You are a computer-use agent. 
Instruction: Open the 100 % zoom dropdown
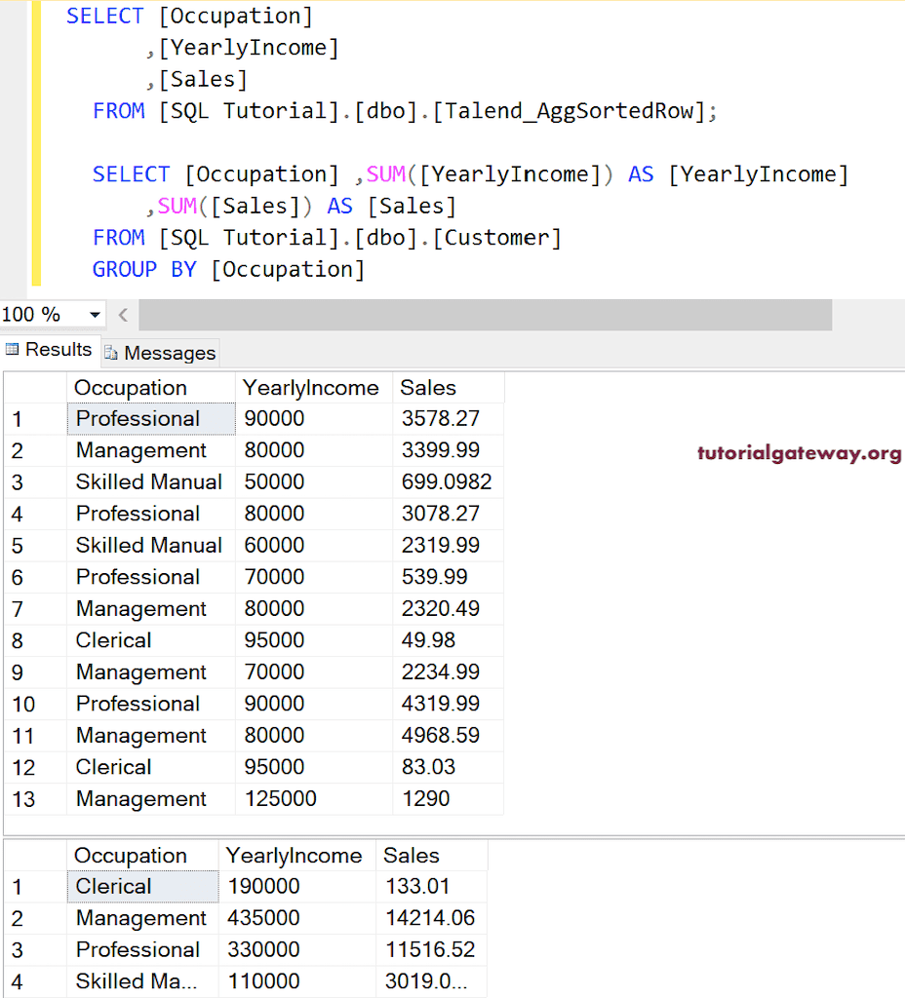[95, 315]
